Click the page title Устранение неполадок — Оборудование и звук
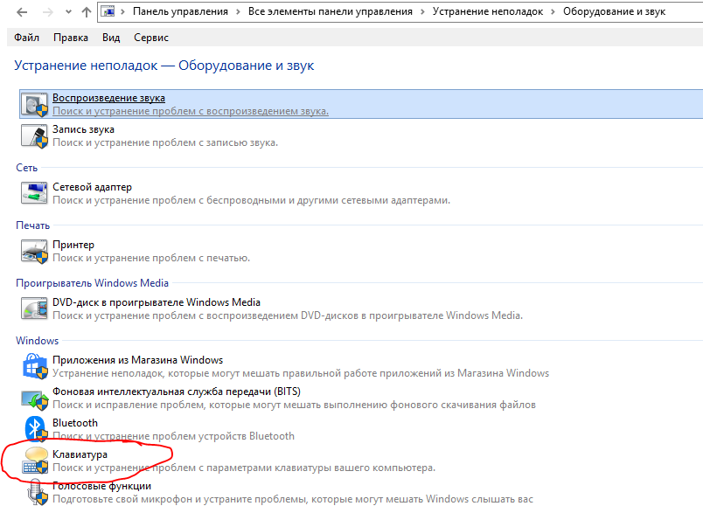The width and height of the screenshot is (703, 506). [x=164, y=66]
